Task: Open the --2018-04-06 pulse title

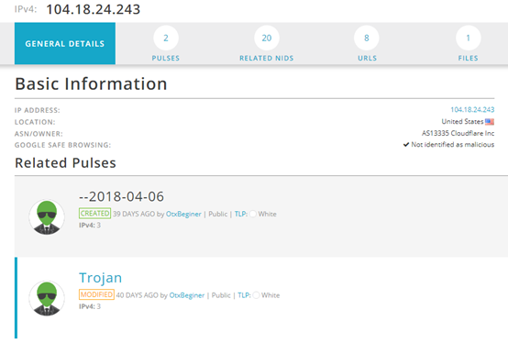Action: click(121, 196)
